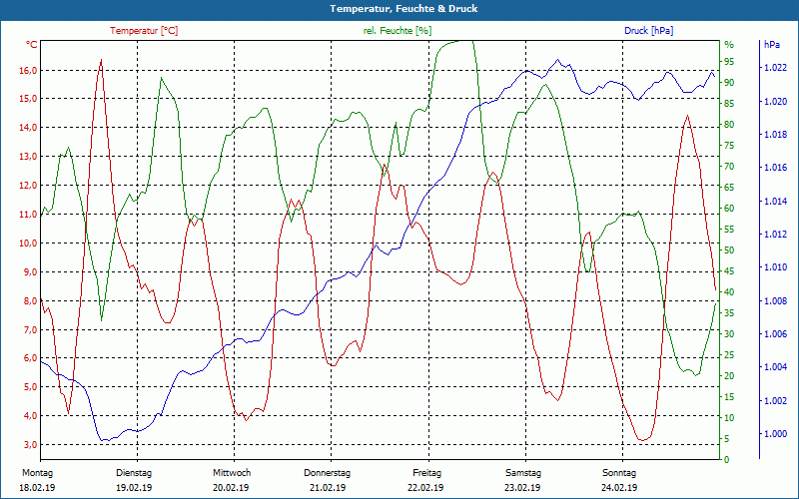Image resolution: width=799 pixels, height=499 pixels.
Task: Select the green rel. Feuchte [%] legend label
Action: tap(397, 31)
